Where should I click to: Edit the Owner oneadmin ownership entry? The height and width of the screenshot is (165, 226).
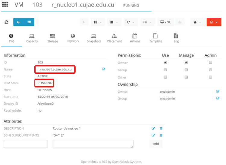(218, 91)
